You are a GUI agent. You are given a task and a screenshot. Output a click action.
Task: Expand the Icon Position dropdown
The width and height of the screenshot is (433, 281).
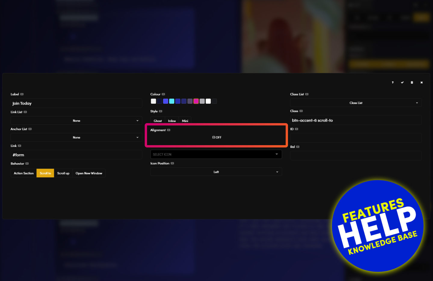coord(216,172)
